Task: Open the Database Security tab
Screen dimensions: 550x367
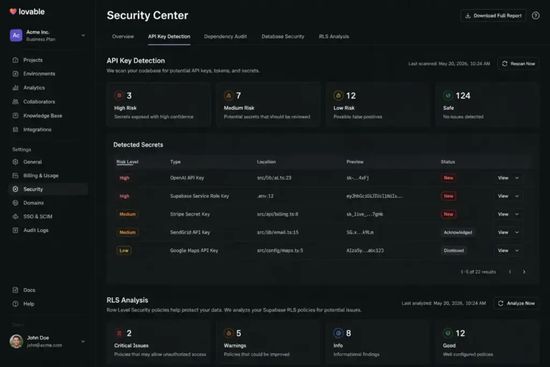Action: [x=283, y=37]
